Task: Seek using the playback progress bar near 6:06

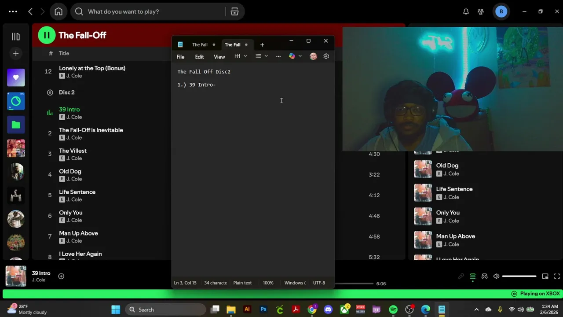Action: click(354, 284)
